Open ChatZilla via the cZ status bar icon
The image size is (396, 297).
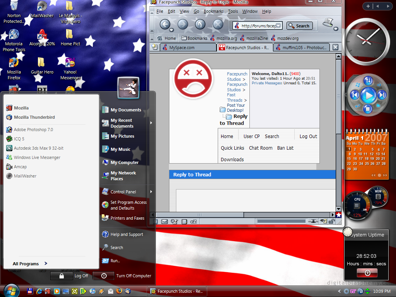tap(193, 222)
